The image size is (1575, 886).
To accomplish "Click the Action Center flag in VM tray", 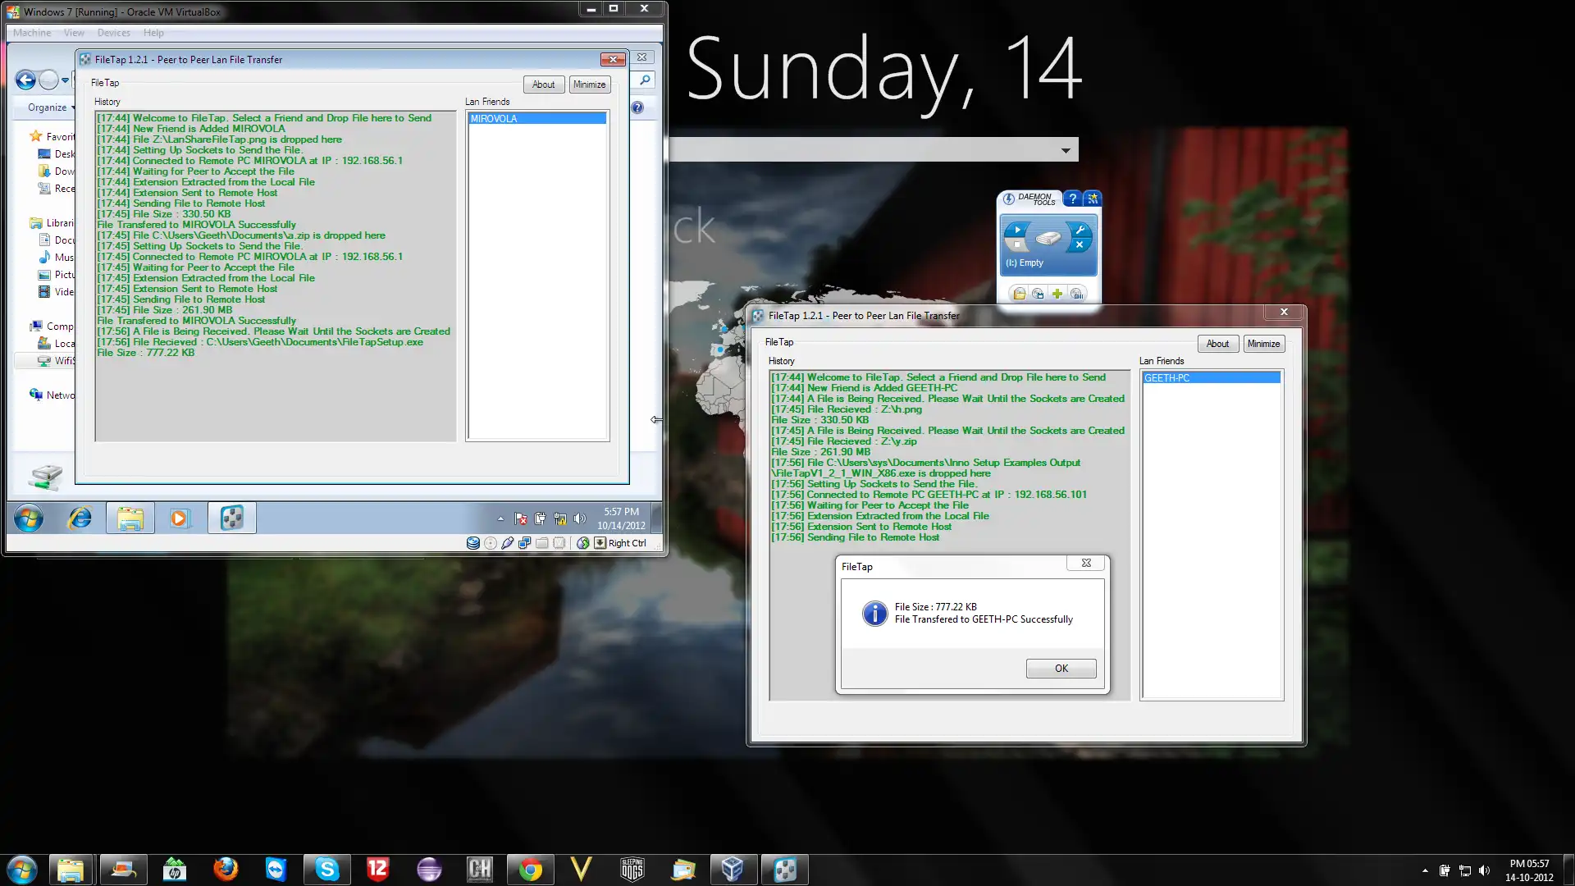I will point(521,518).
